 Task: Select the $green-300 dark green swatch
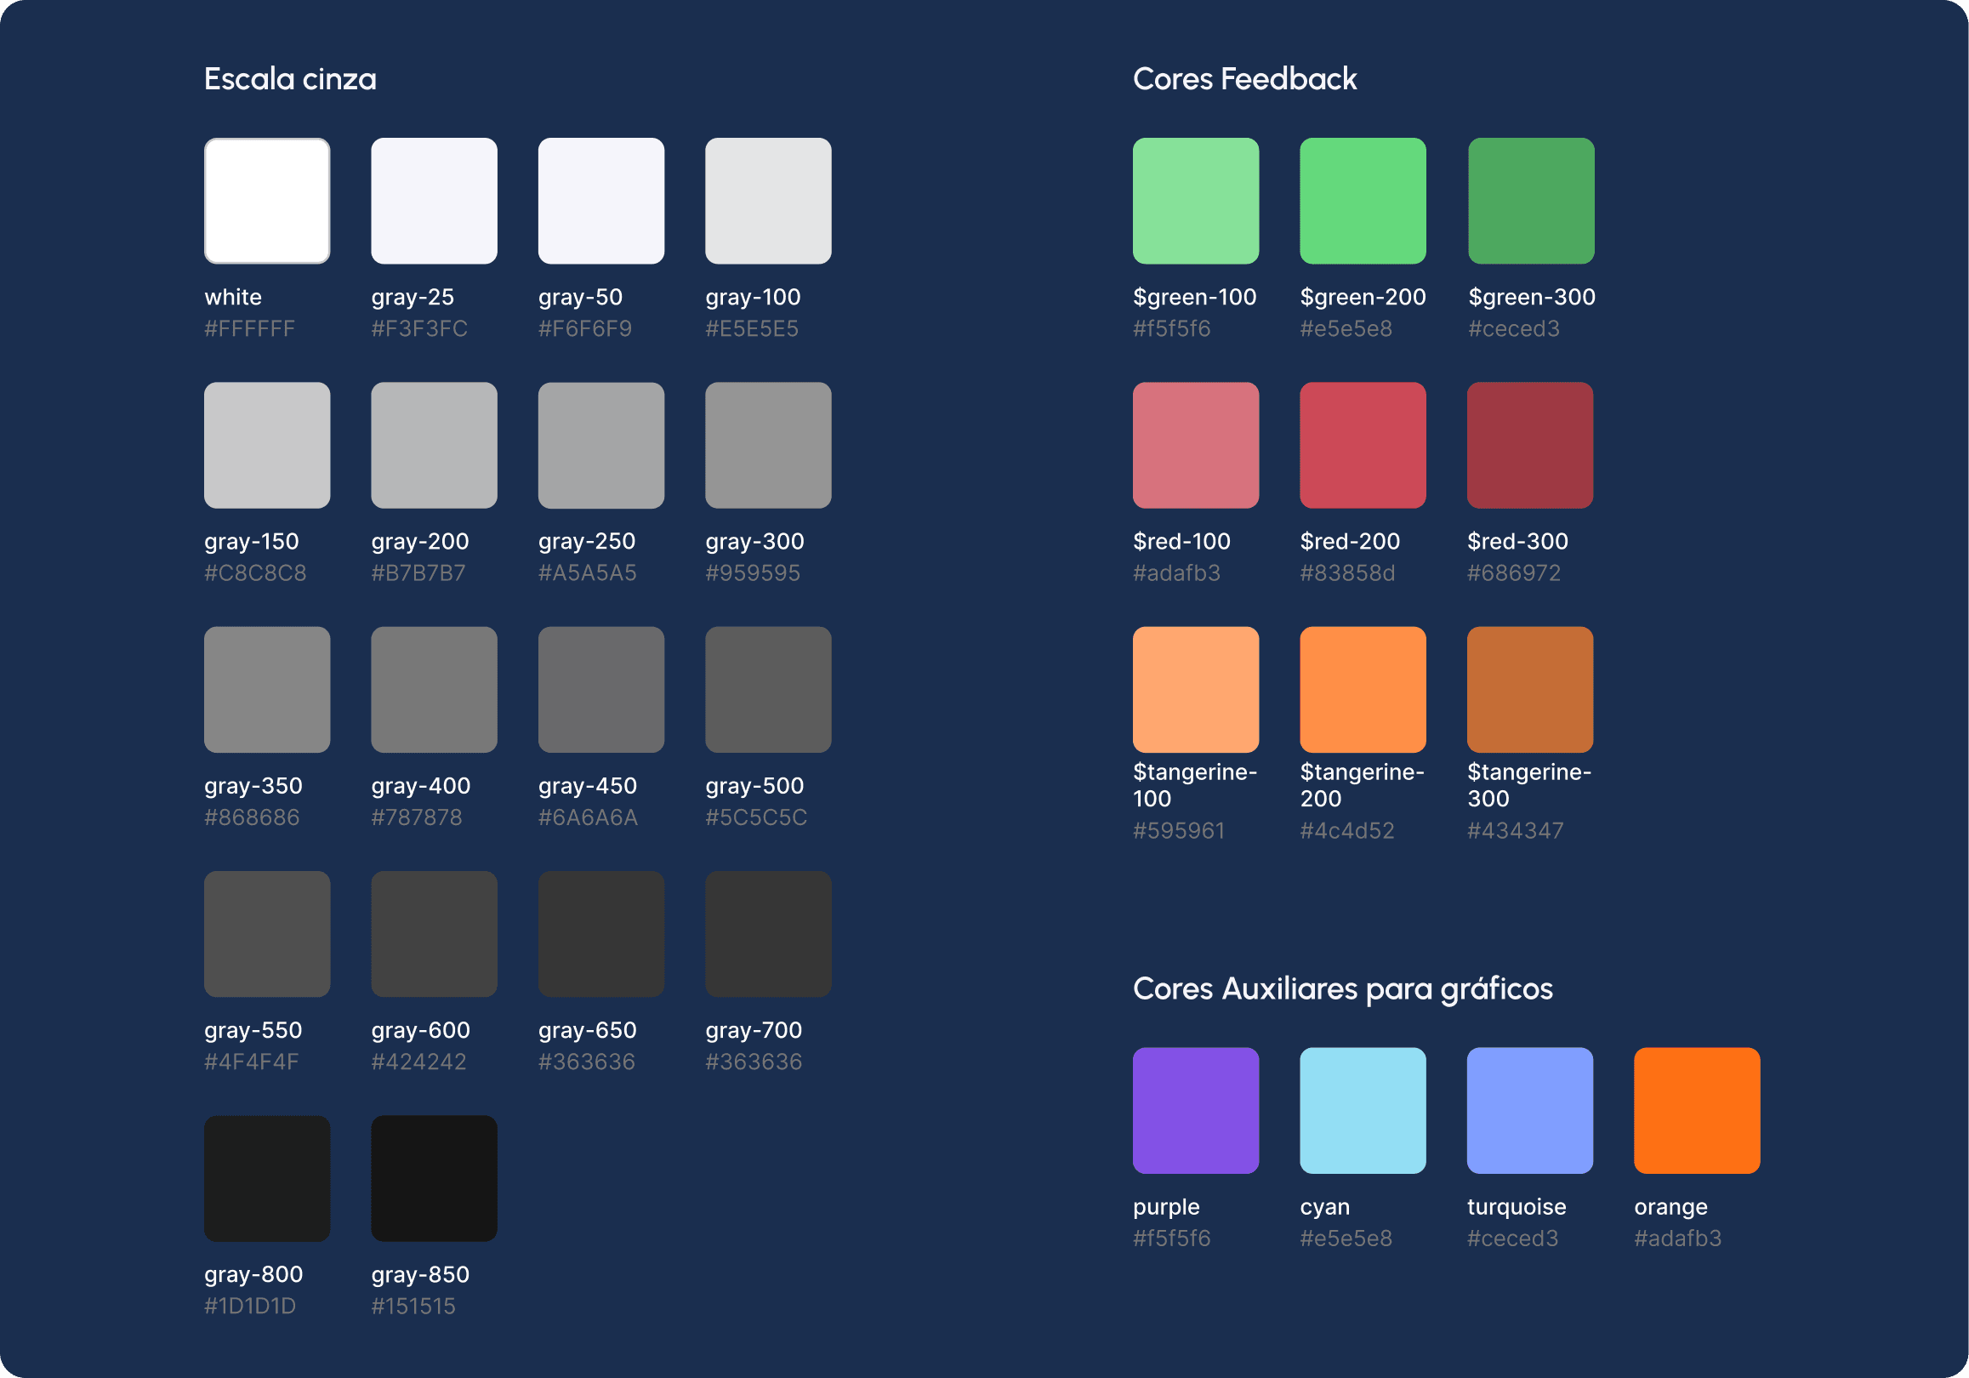click(1531, 201)
